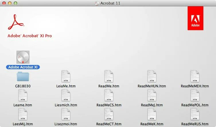Screen dimensions: 216x127
Task: Click the Leame.htm file name
Action: pyautogui.click(x=23, y=105)
